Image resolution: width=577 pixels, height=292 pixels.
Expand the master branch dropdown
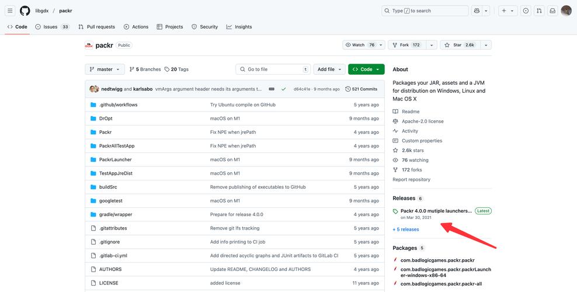[105, 69]
